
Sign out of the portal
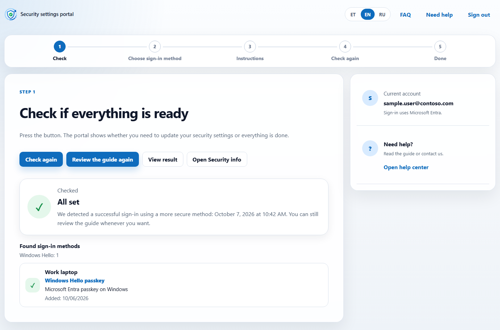(x=479, y=15)
